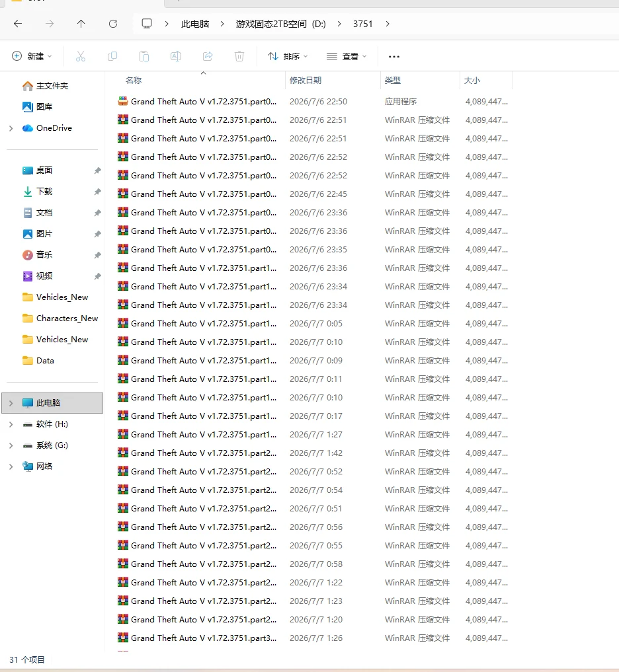Expand the 系统 (G:) tree node
Viewport: 619px width, 672px height.
11,446
